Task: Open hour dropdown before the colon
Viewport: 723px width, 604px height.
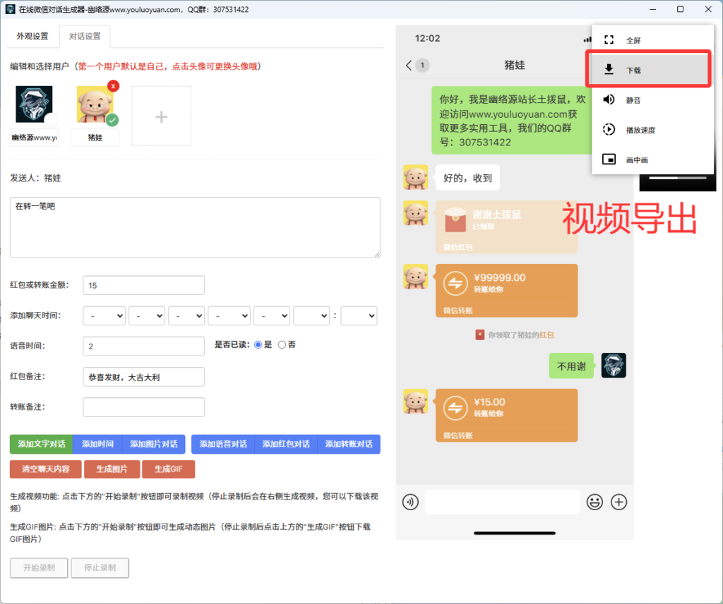Action: [311, 315]
